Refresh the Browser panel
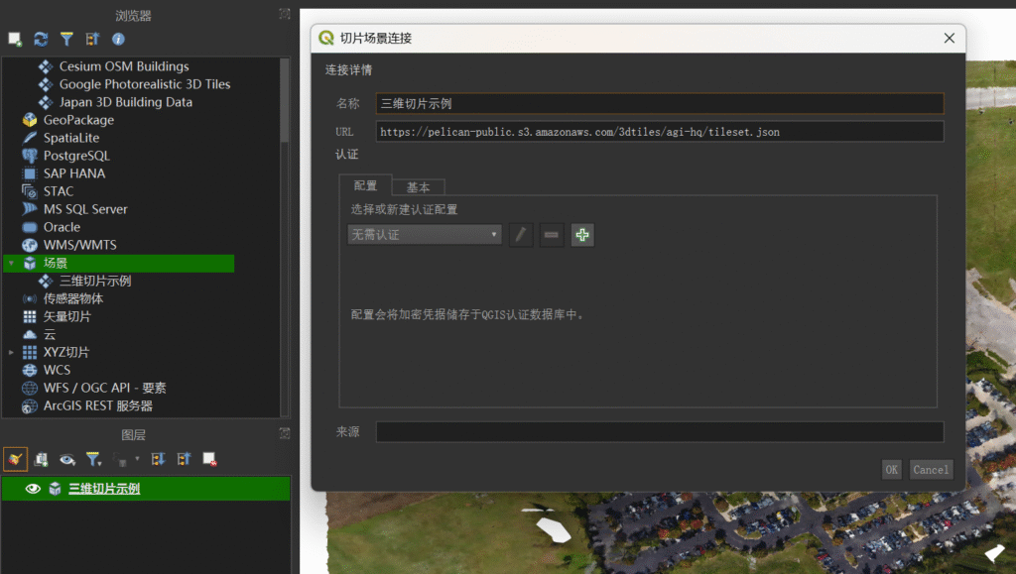 pos(41,40)
